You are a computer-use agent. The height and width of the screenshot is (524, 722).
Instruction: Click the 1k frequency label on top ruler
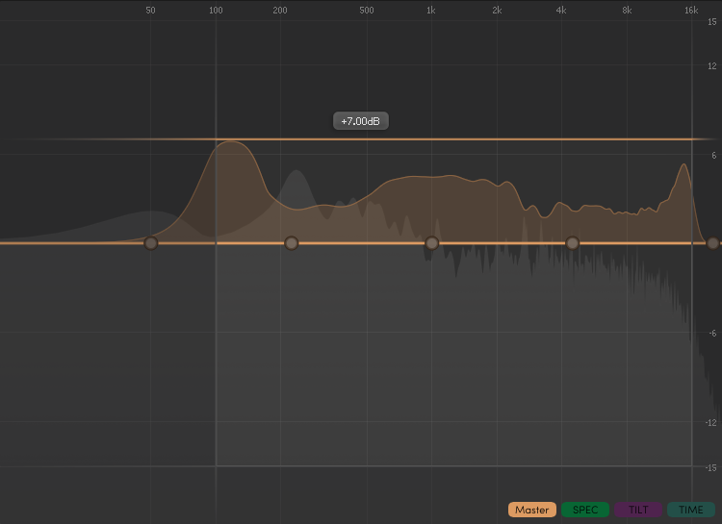coord(431,10)
